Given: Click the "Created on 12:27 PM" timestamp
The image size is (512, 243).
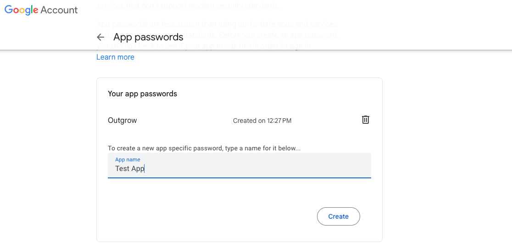Looking at the screenshot, I should pyautogui.click(x=262, y=121).
